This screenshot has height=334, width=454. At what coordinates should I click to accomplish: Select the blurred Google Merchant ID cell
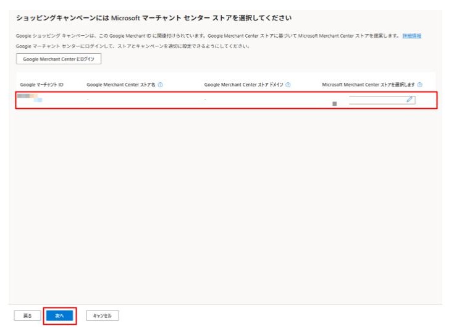30,98
